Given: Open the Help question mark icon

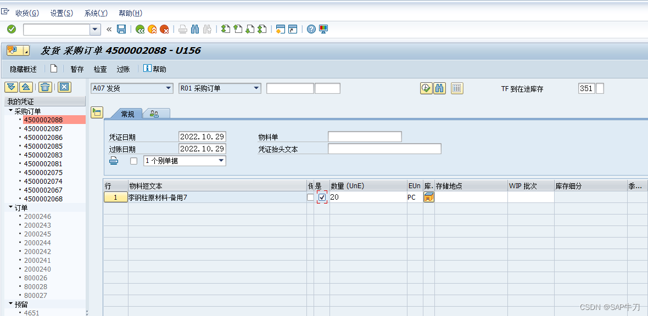Looking at the screenshot, I should click(x=311, y=29).
